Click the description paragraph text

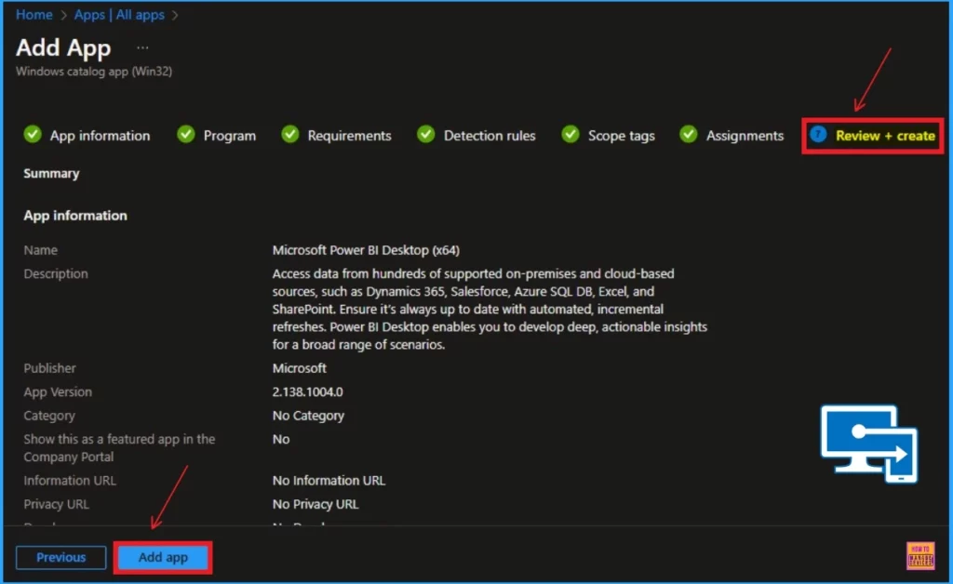[x=490, y=309]
